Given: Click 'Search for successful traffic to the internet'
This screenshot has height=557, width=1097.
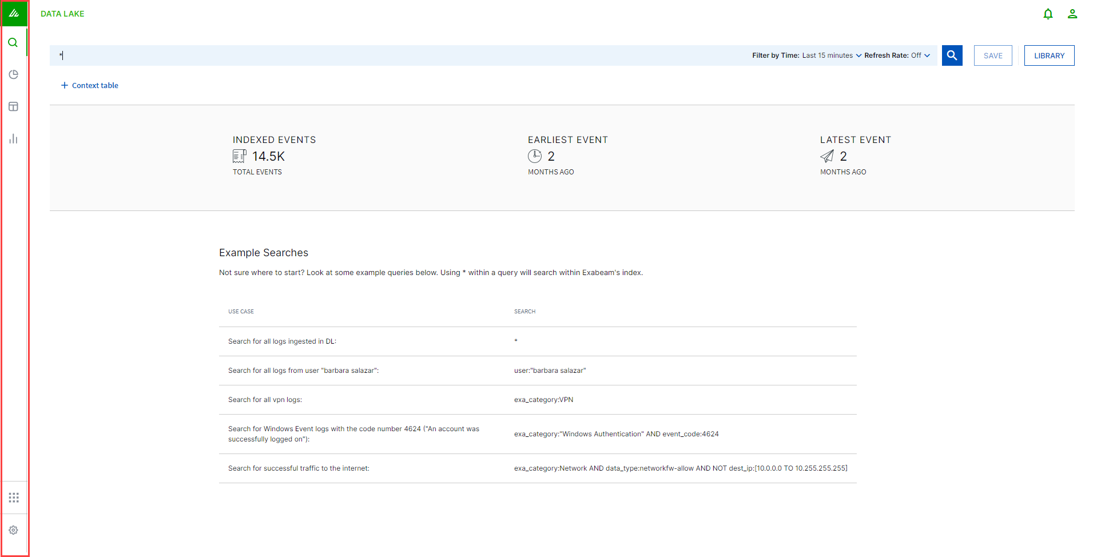Looking at the screenshot, I should [x=299, y=468].
